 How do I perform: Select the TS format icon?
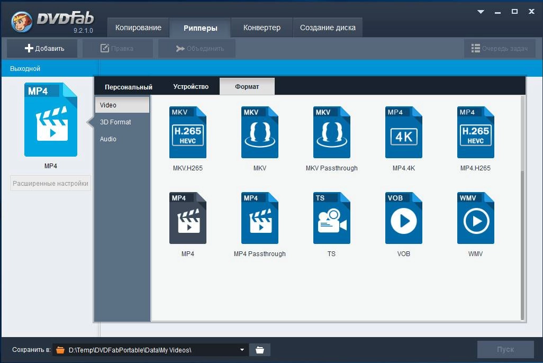point(332,218)
